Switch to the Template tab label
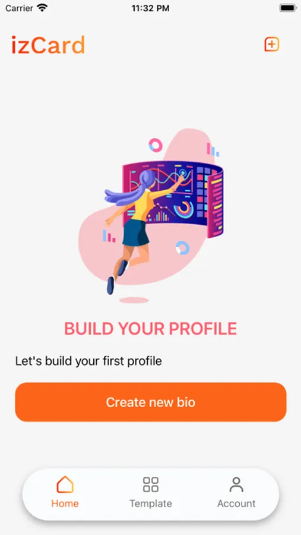This screenshot has height=535, width=301. click(x=151, y=503)
